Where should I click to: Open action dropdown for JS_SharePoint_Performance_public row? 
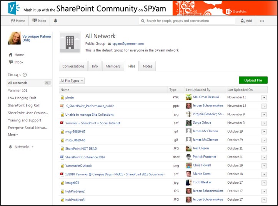pyautogui.click(x=264, y=106)
